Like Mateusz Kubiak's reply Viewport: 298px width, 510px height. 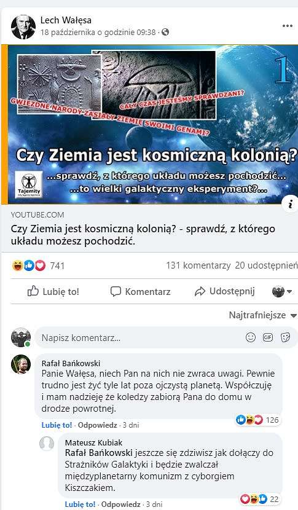click(x=80, y=504)
